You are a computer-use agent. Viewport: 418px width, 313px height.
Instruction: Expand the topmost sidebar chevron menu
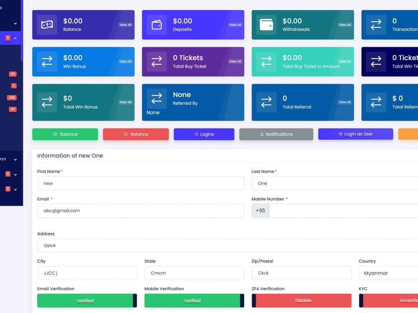[15, 23]
